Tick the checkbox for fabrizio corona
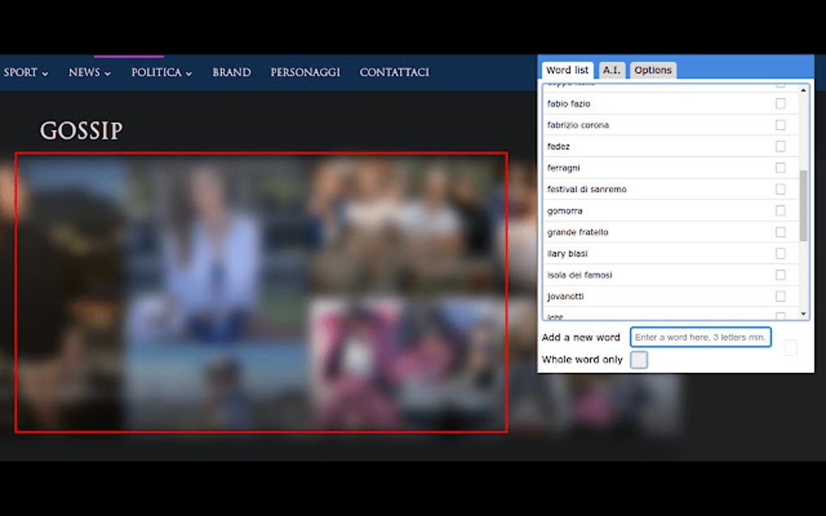Screen dimensions: 826x516 click(780, 125)
